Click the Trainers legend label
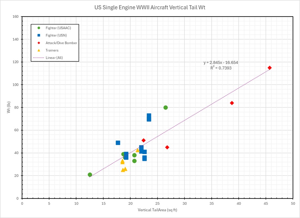 [x=52, y=50]
